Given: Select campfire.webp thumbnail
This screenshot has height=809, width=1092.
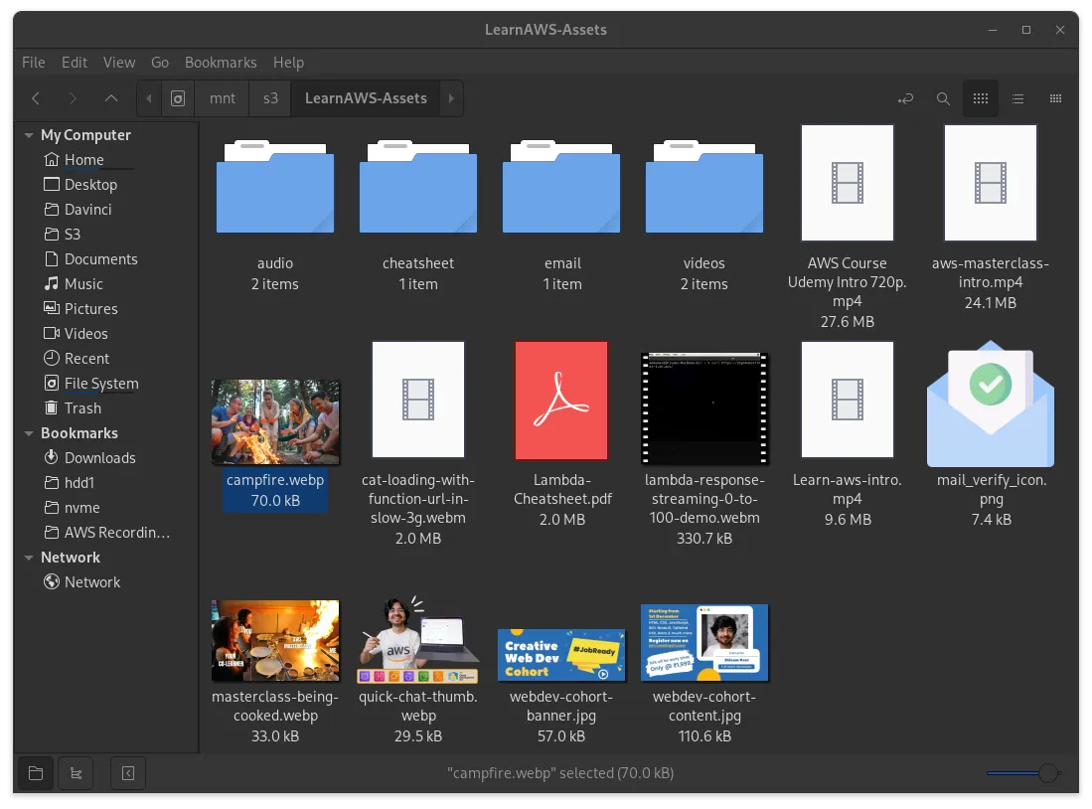Looking at the screenshot, I should 275,421.
